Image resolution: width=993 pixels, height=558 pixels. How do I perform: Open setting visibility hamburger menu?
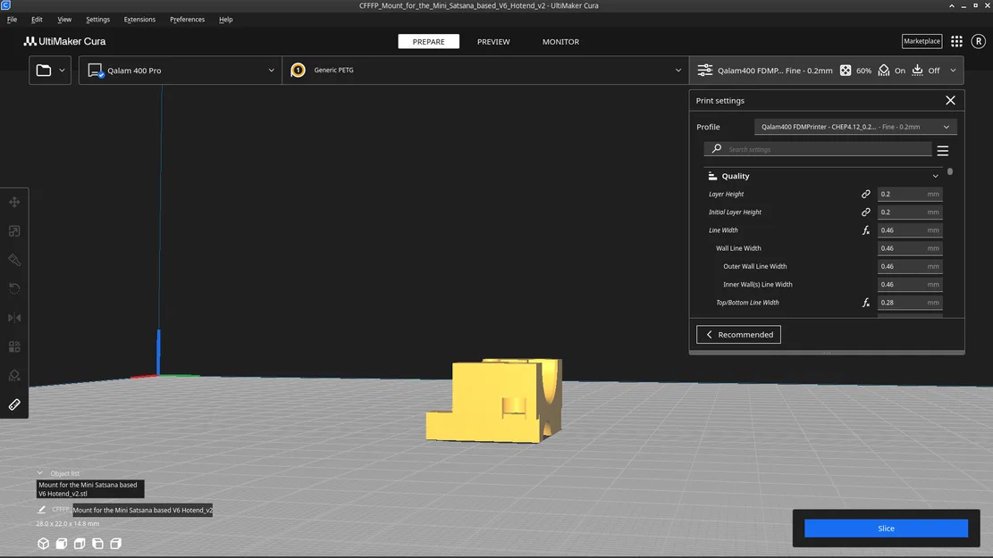coord(942,151)
